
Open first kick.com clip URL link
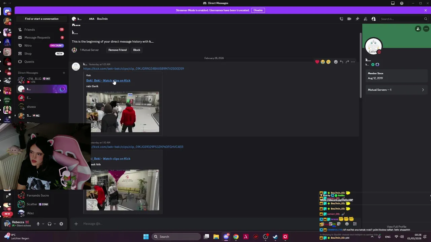click(133, 69)
